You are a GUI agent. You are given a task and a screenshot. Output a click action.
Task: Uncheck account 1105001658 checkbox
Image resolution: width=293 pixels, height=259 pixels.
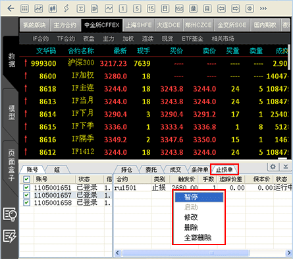pyautogui.click(x=26, y=202)
